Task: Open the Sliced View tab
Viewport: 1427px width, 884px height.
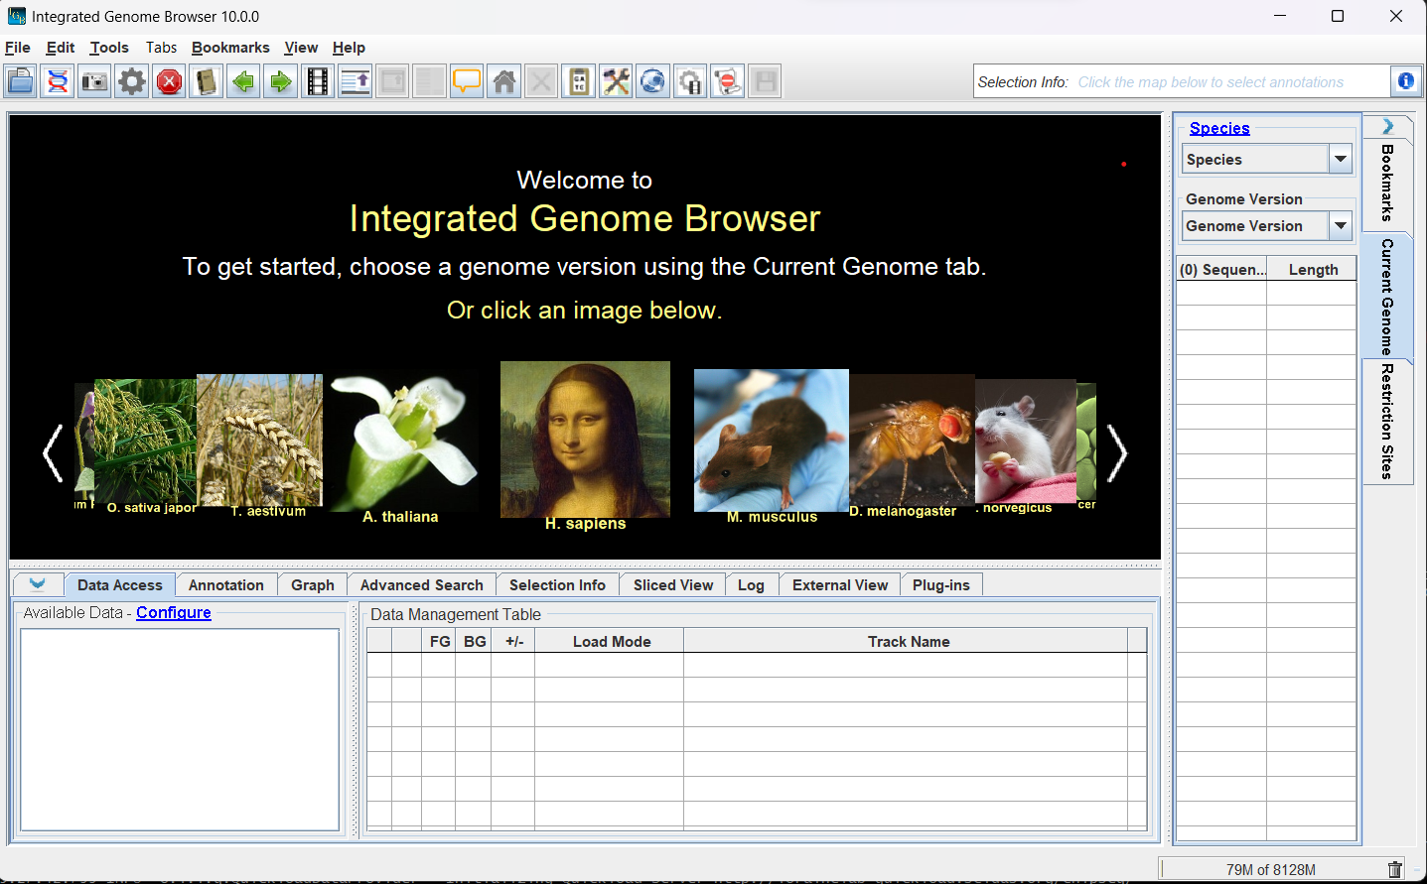Action: click(672, 585)
